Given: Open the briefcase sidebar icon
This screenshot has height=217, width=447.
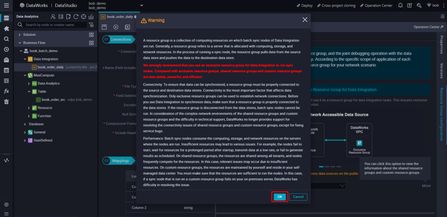Looking at the screenshot, I should coord(6,60).
